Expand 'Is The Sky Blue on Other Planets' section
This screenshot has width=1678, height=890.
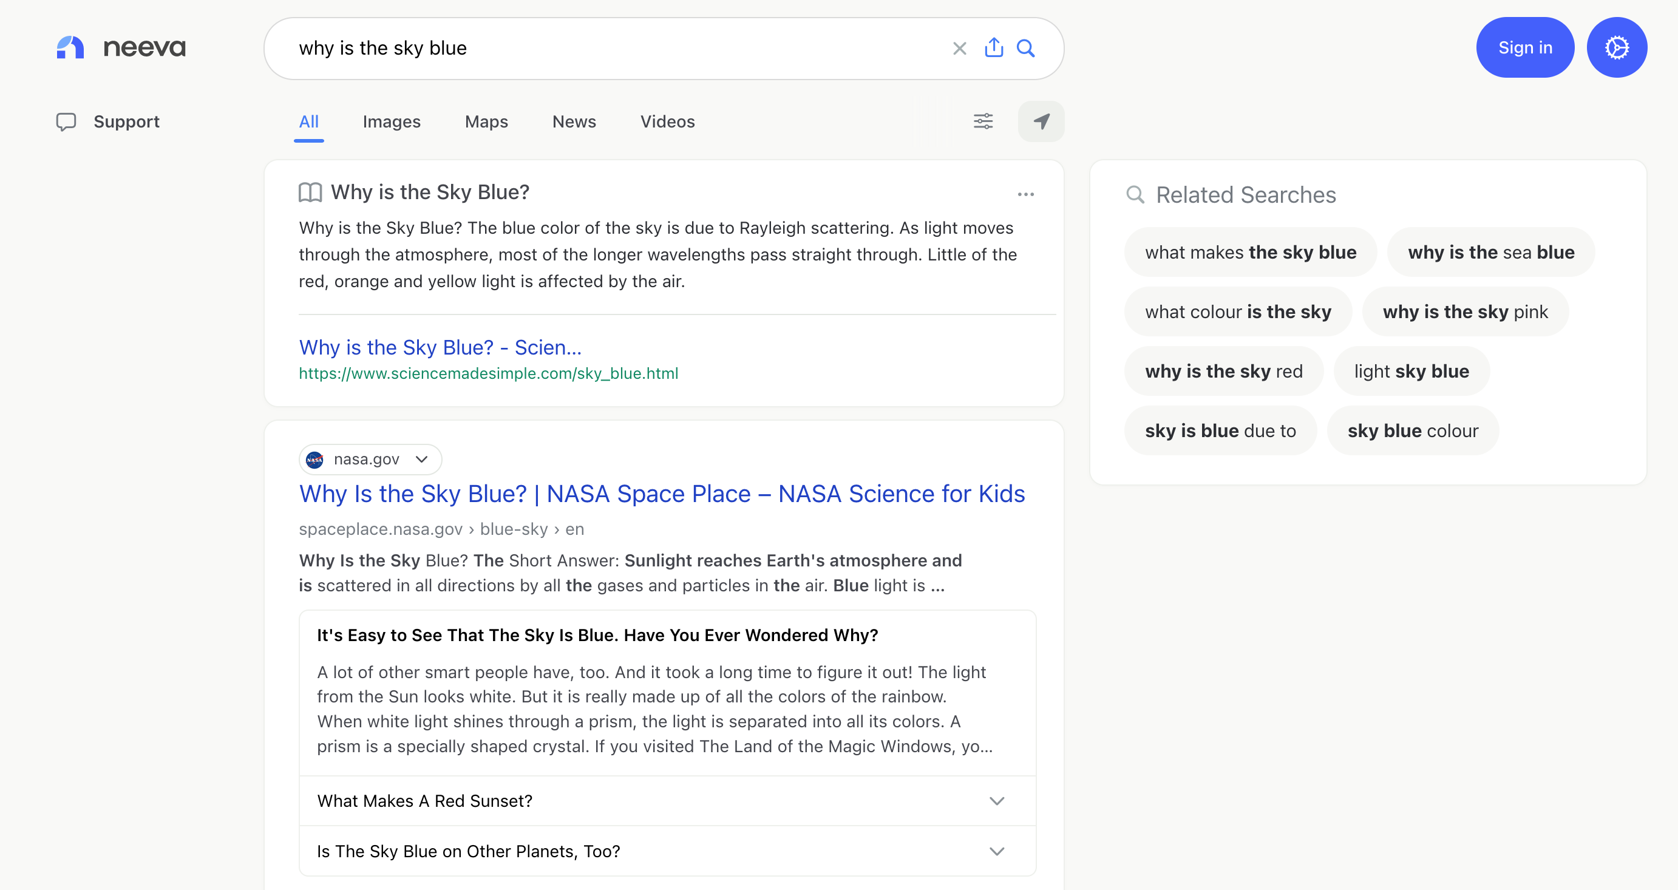[667, 851]
